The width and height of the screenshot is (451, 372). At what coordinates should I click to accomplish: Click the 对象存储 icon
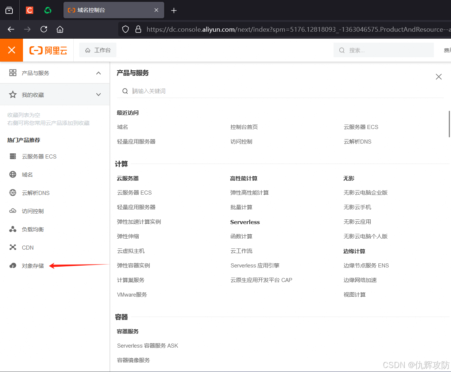pos(13,266)
